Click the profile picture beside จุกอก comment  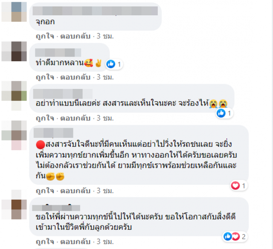(x=14, y=12)
